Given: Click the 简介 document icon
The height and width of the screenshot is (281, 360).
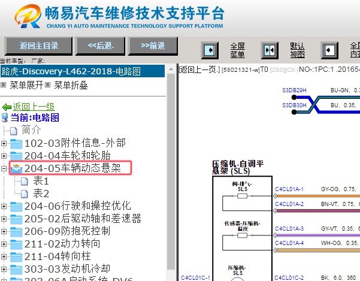Looking at the screenshot, I should click(14, 131).
